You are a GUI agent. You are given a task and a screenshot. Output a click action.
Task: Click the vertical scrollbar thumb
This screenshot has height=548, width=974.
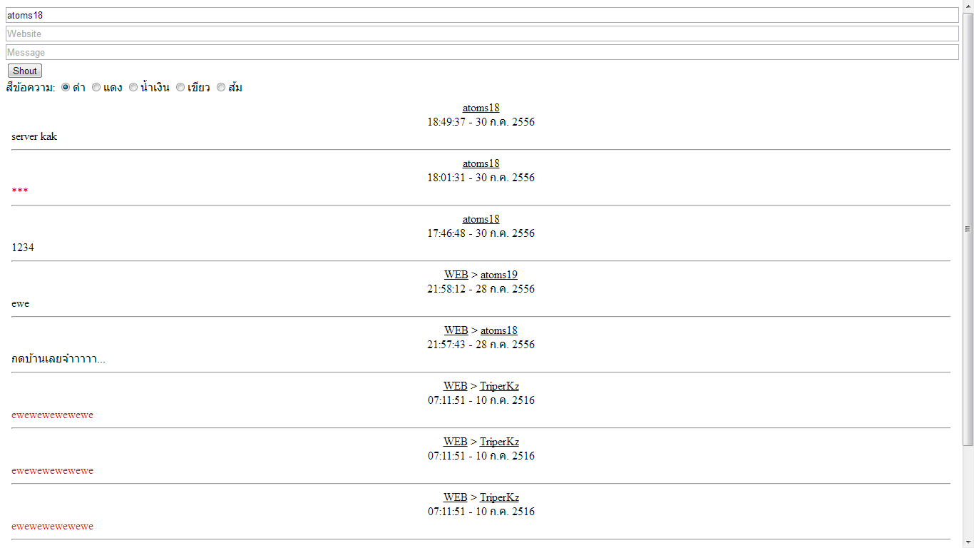pos(968,229)
